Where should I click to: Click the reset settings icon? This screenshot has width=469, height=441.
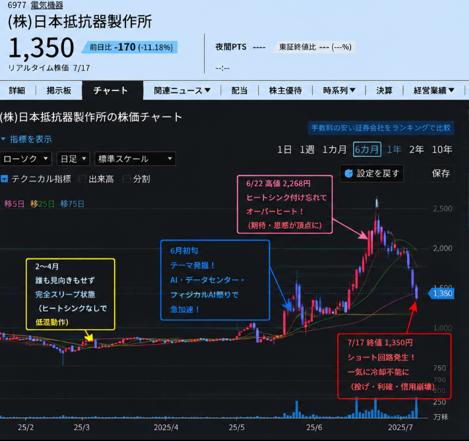349,173
